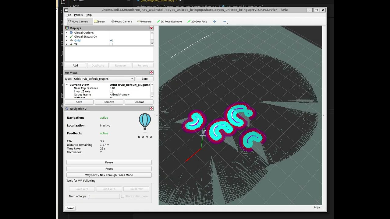This screenshot has height=219, width=390.
Task: Close the Displays panel with red X
Action: coord(151,28)
